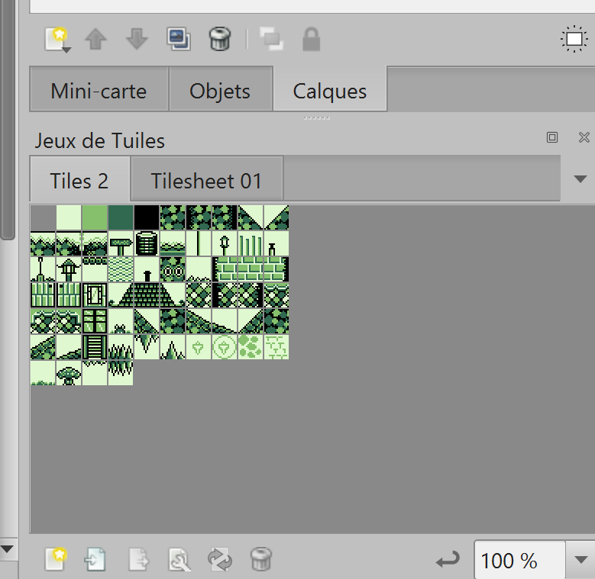Open the tileset zoom level dropdown
Image resolution: width=595 pixels, height=579 pixels.
click(x=579, y=561)
